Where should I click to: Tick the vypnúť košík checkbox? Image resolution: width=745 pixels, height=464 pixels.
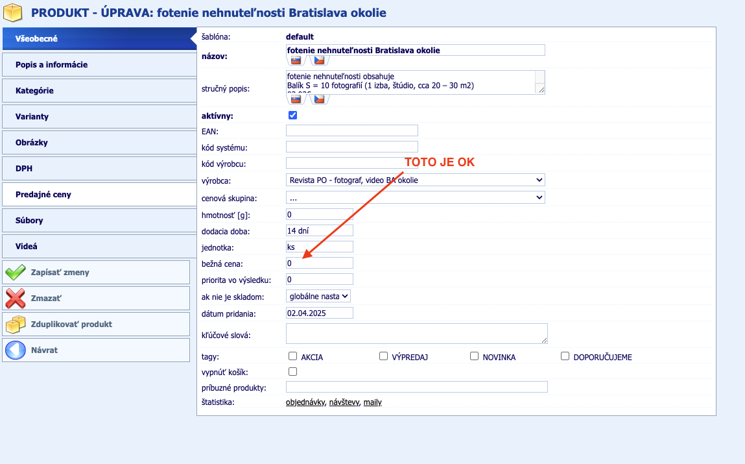coord(292,372)
